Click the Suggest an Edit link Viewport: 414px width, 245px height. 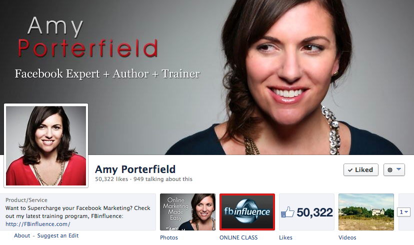coord(58,235)
